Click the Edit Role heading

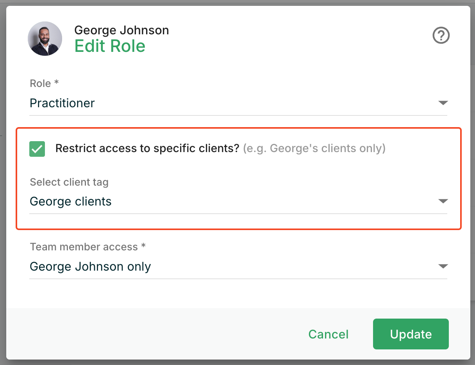pyautogui.click(x=110, y=46)
